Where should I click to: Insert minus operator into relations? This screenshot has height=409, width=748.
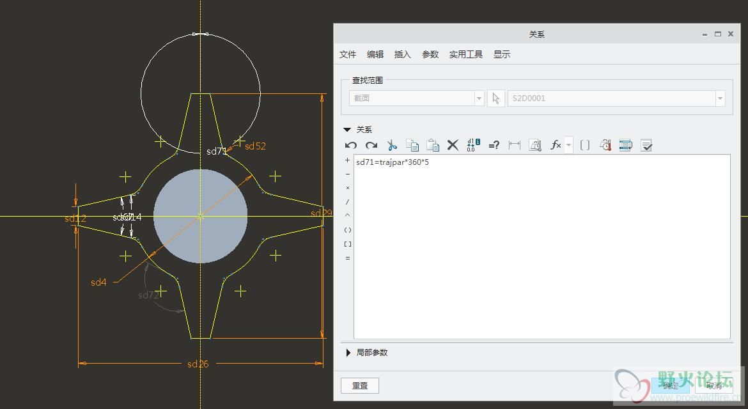(x=347, y=174)
